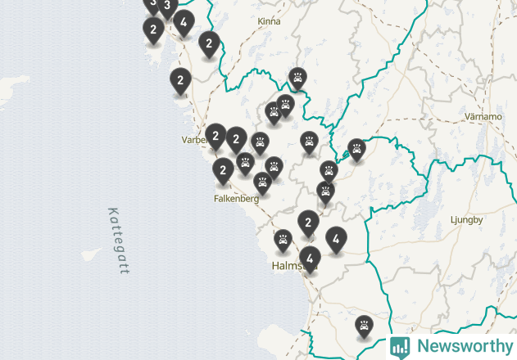517x360 pixels.
Task: Click the Kinna town label
Action: (x=269, y=21)
